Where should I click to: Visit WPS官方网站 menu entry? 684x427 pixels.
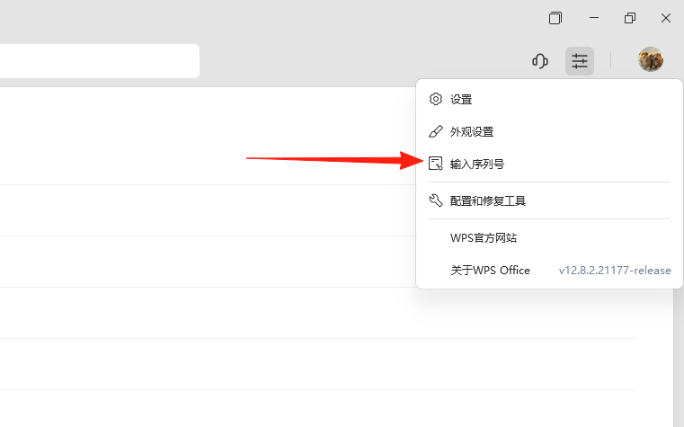[x=549, y=237]
